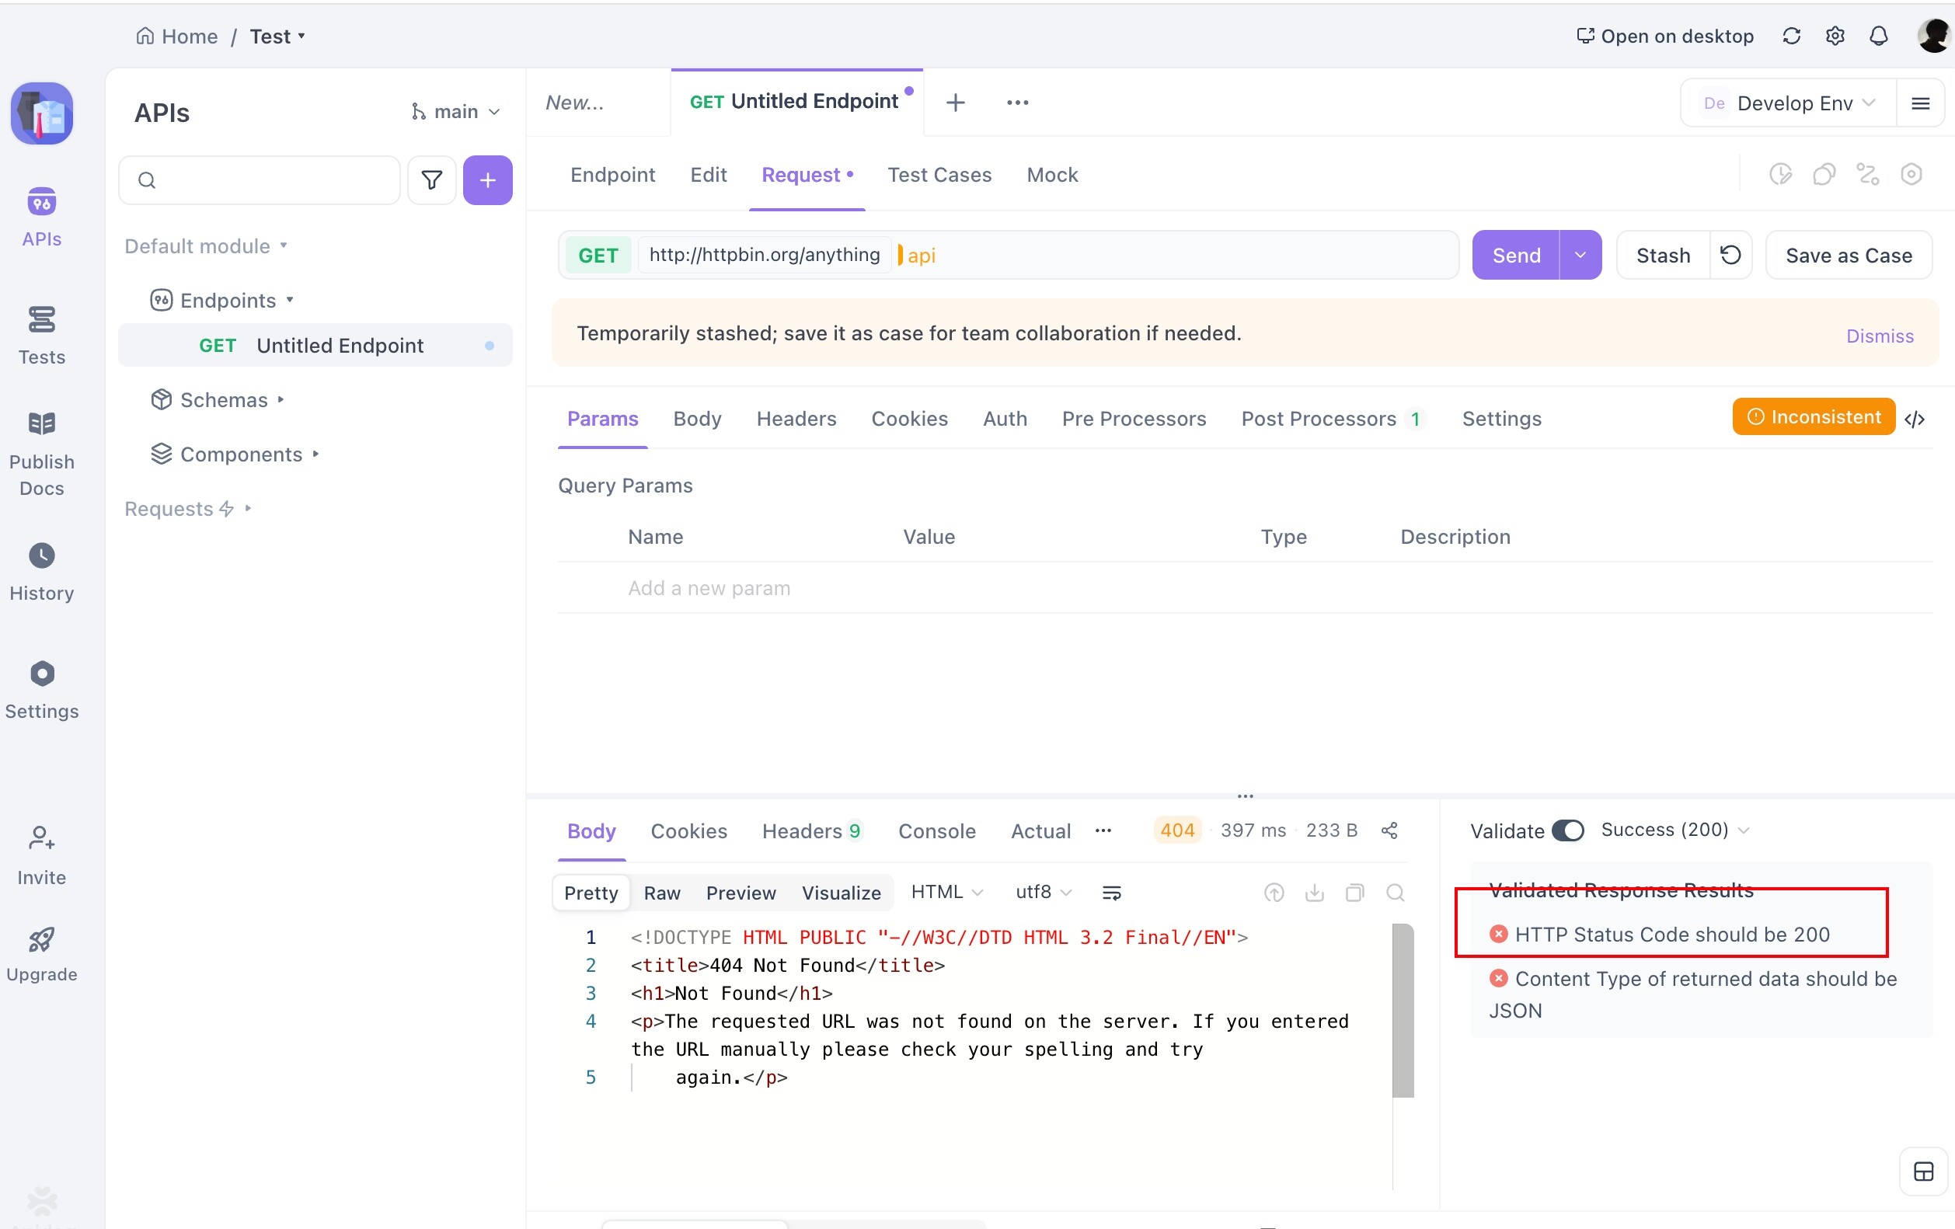Open the Success (200) response dropdown
The height and width of the screenshot is (1229, 1955).
(1674, 830)
